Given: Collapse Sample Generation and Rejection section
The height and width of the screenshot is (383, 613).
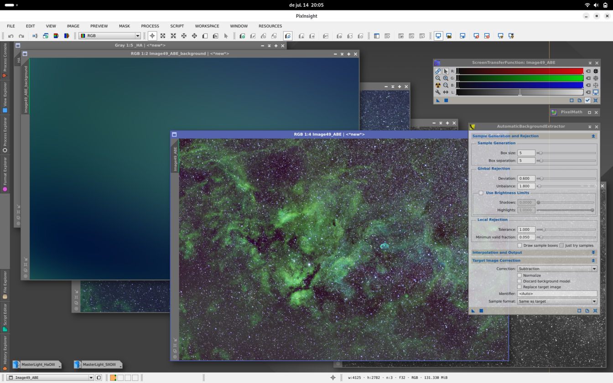Looking at the screenshot, I should coord(593,136).
